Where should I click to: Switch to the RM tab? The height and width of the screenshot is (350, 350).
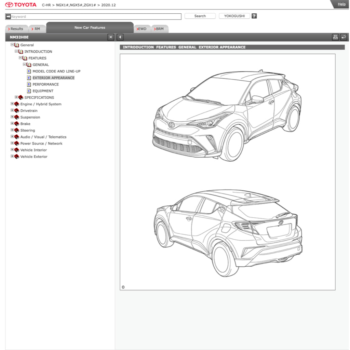(37, 29)
